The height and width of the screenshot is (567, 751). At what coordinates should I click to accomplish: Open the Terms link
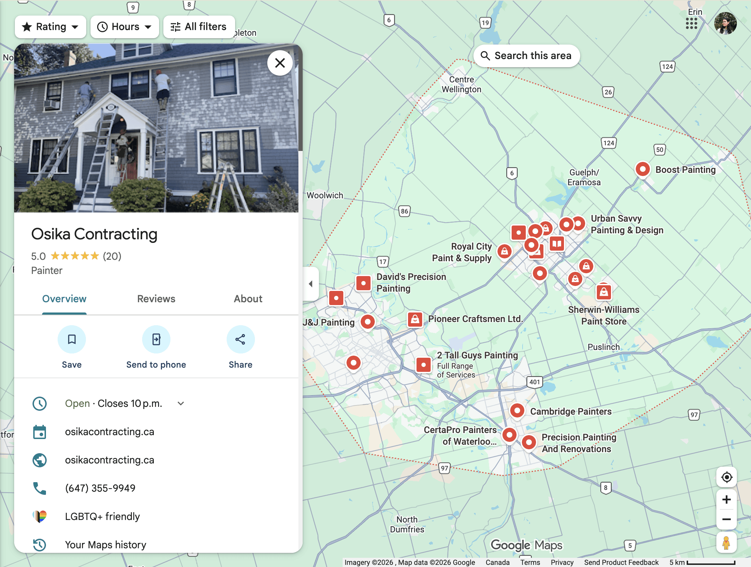click(530, 562)
